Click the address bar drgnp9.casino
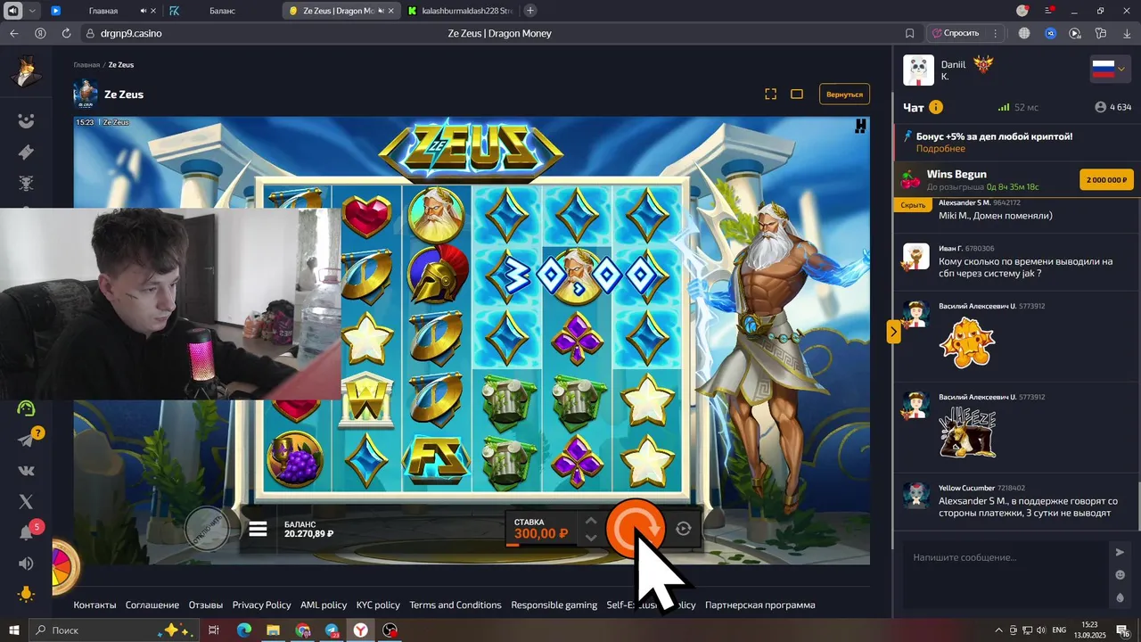1141x642 pixels. click(131, 33)
